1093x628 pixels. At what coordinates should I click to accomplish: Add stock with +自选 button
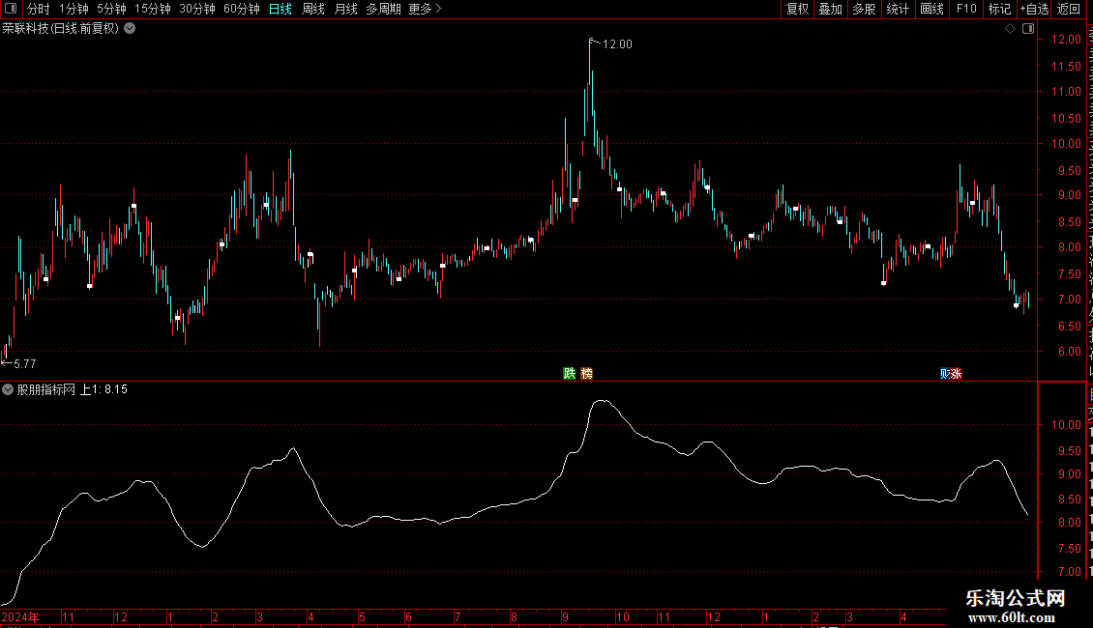1034,9
